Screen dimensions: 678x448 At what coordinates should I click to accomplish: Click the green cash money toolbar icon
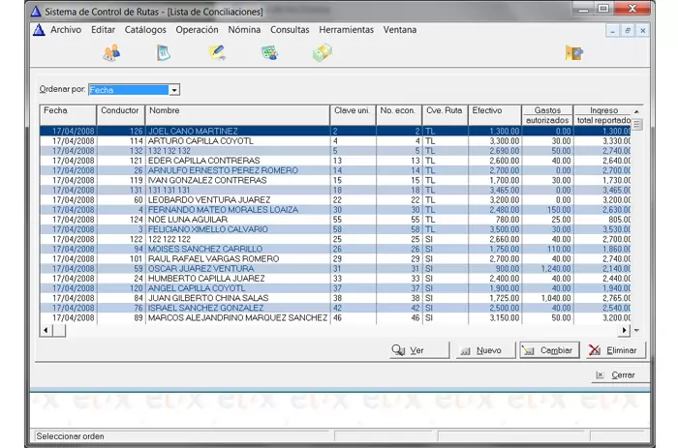[322, 53]
